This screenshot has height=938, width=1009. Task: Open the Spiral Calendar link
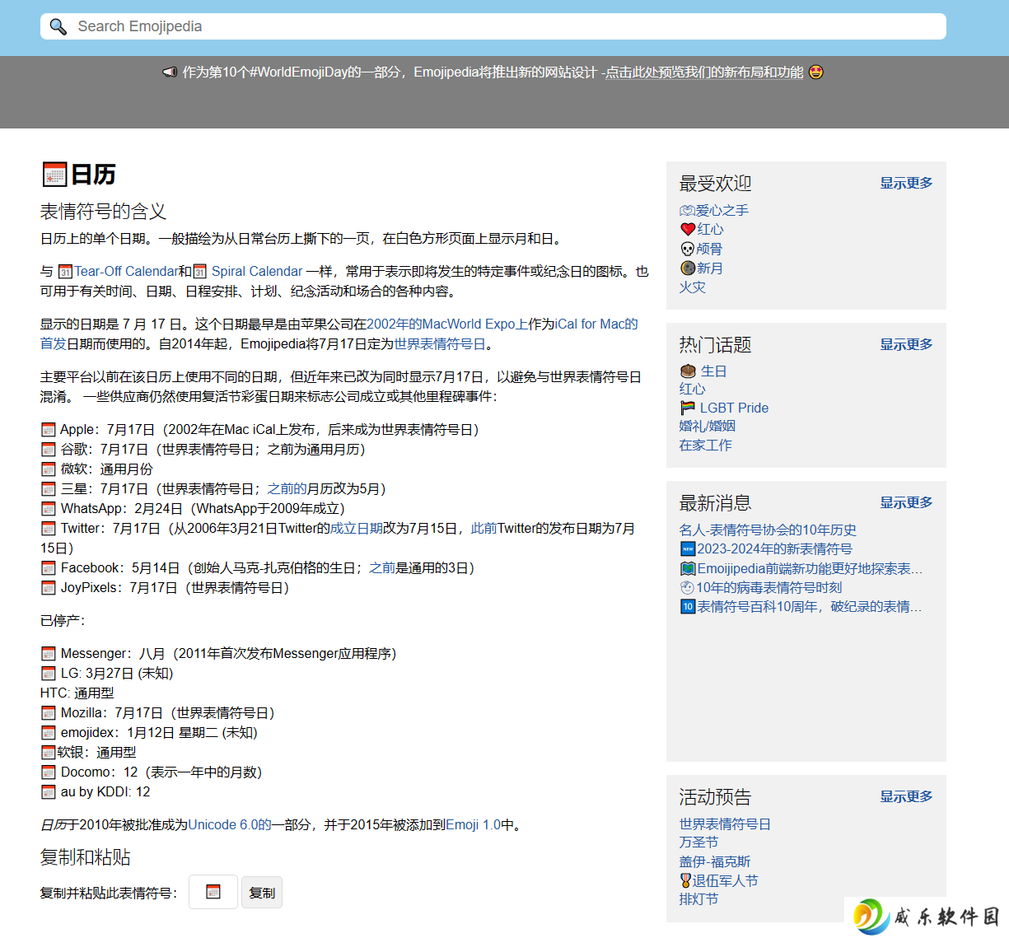coord(257,272)
